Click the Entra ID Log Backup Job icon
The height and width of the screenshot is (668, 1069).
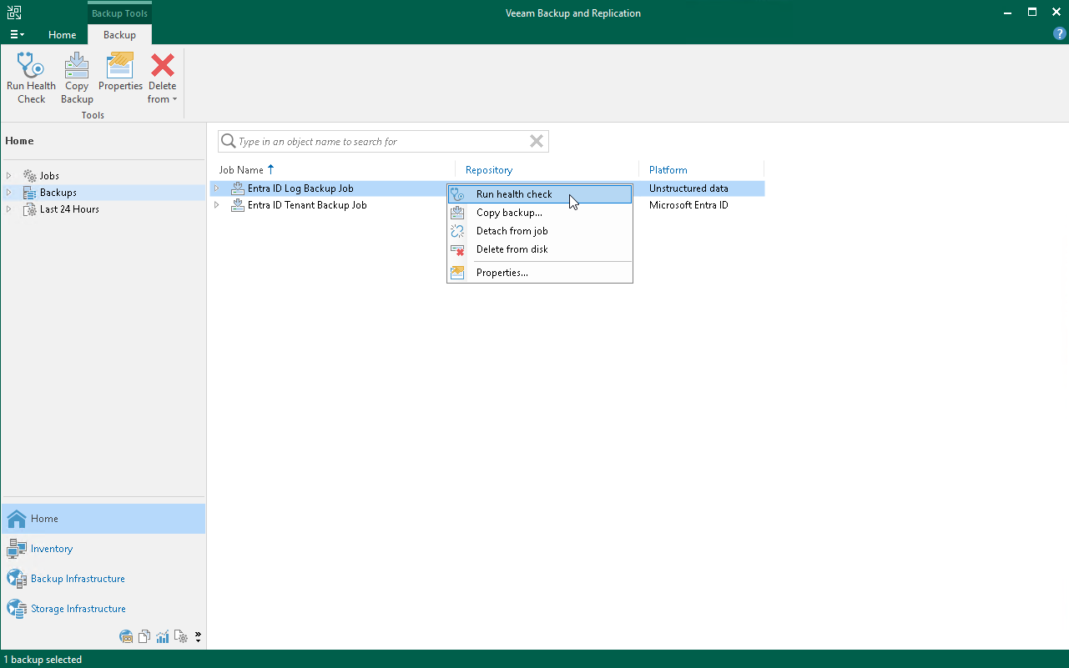[x=237, y=188]
